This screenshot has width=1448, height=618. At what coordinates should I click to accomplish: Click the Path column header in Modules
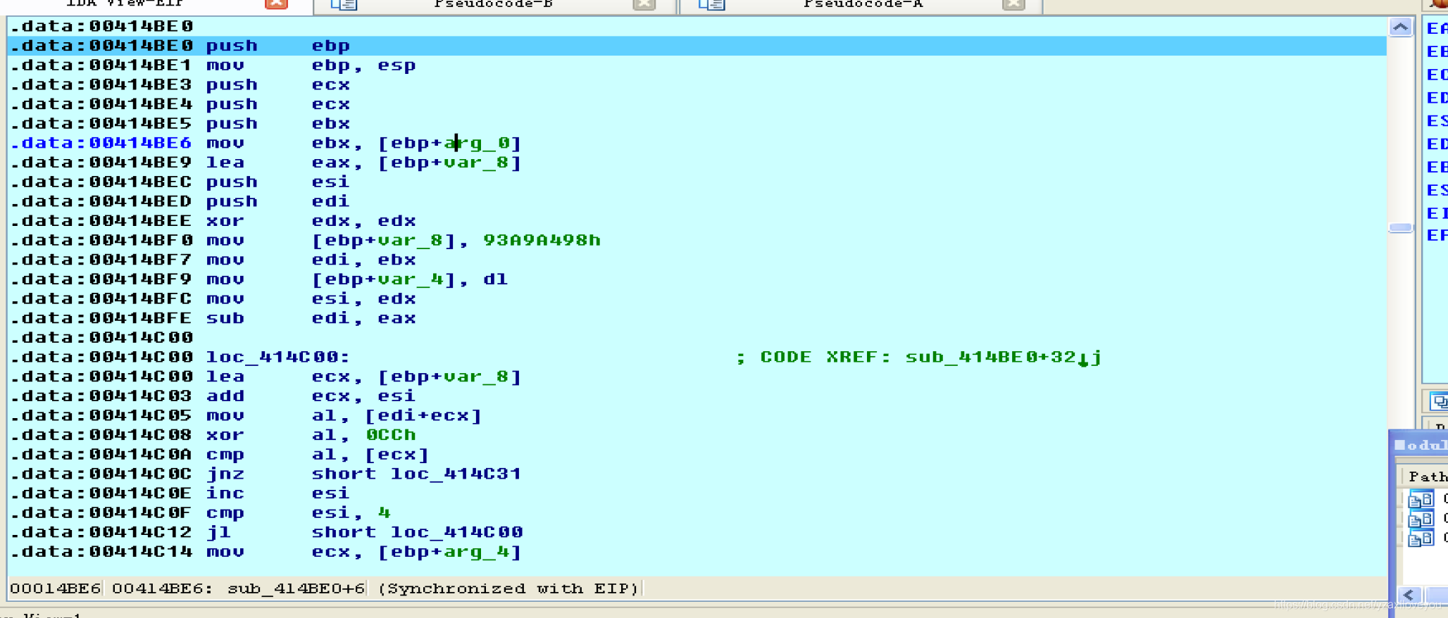pos(1428,477)
